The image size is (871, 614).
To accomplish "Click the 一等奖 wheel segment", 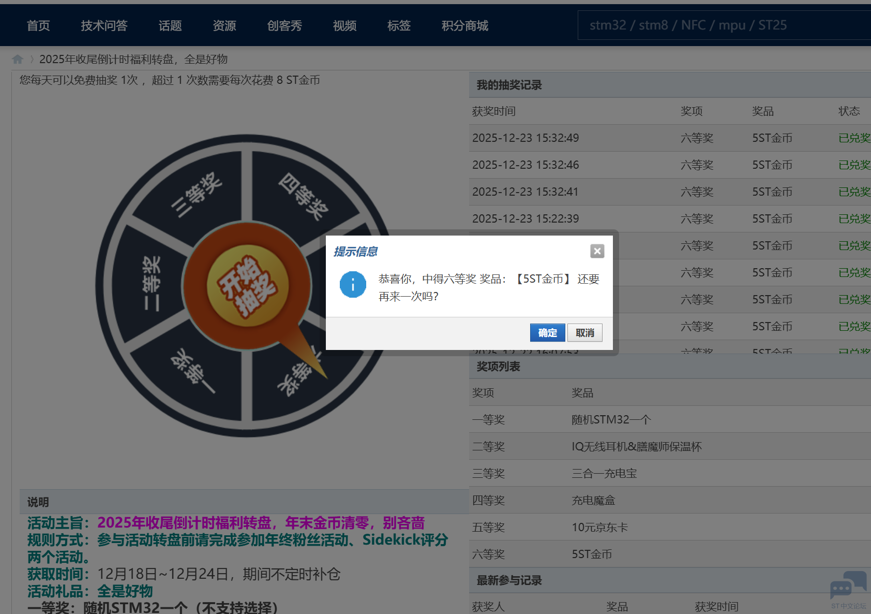I will pyautogui.click(x=194, y=371).
